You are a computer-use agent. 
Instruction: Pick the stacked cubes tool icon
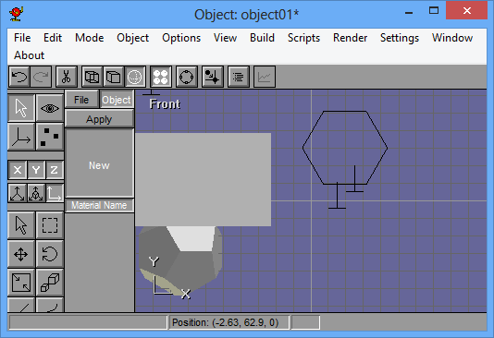[x=50, y=283]
